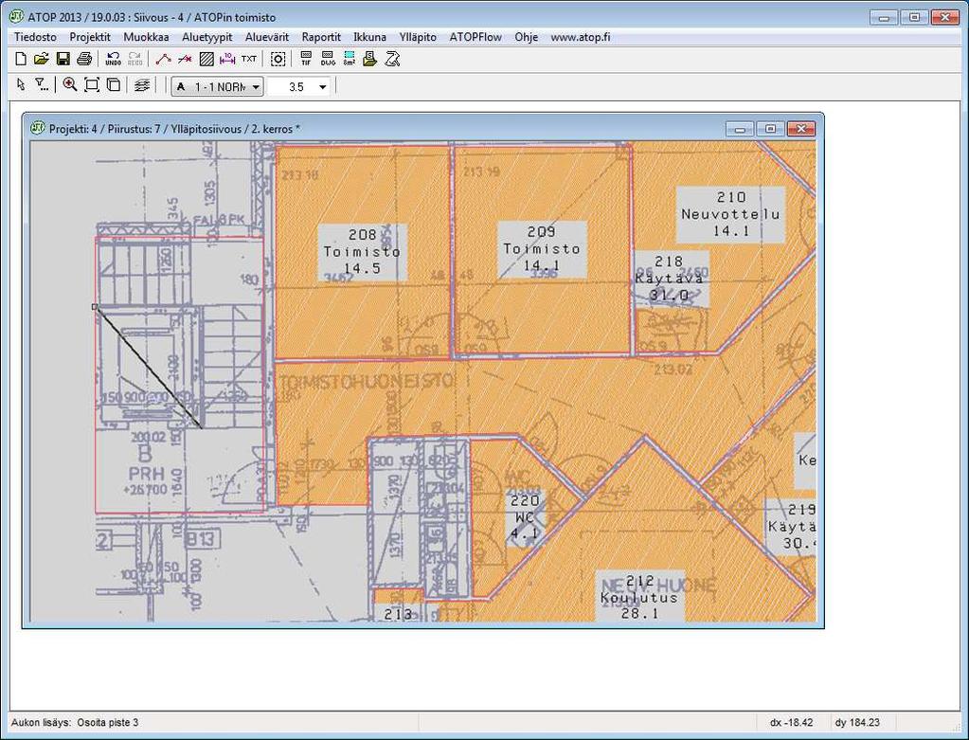Open the Tiedosto menu

coord(35,37)
